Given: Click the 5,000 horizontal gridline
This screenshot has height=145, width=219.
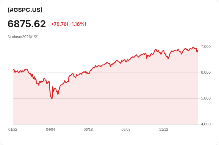Looking at the screenshot, I should [x=105, y=98].
